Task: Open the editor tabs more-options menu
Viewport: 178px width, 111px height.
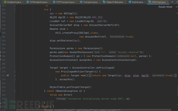Action: point(176,2)
